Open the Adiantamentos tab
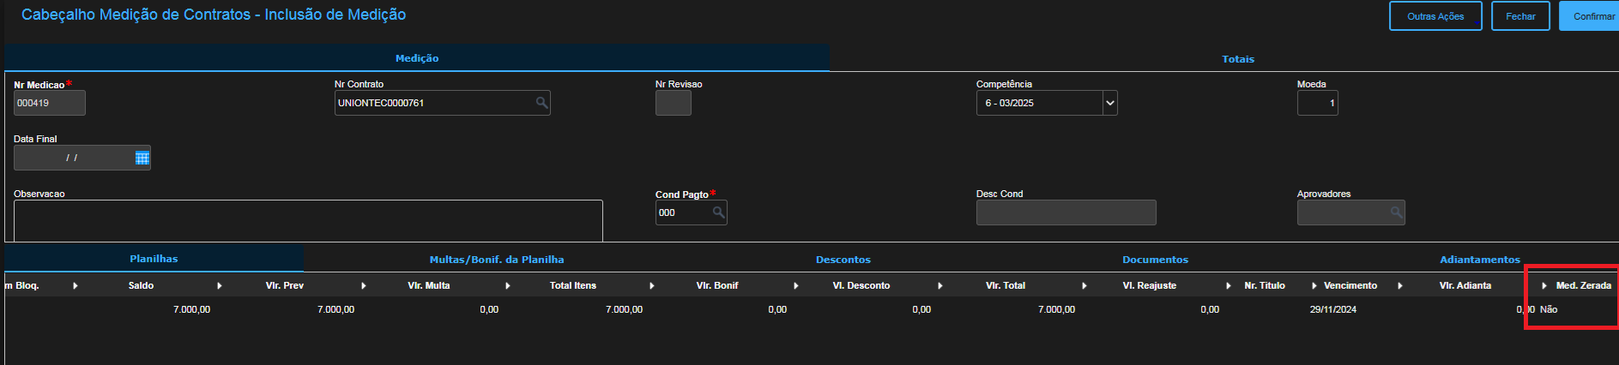The width and height of the screenshot is (1619, 365). click(x=1479, y=260)
